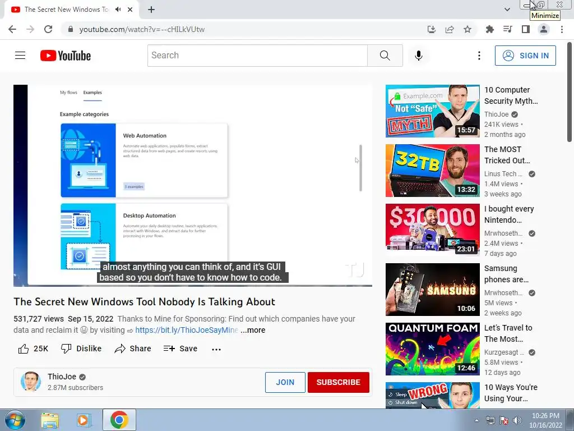Open YouTube settings three-dot menu
Screen dimensions: 574x431
pos(479,56)
